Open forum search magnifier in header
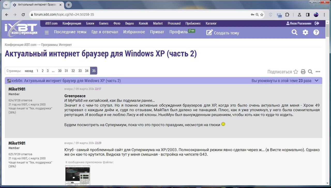The image size is (331, 188). click(295, 32)
